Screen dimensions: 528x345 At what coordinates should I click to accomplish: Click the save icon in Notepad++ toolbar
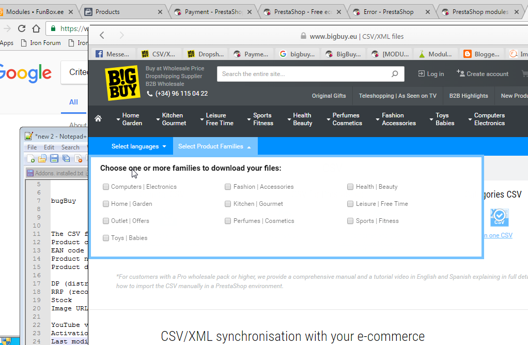(54, 158)
